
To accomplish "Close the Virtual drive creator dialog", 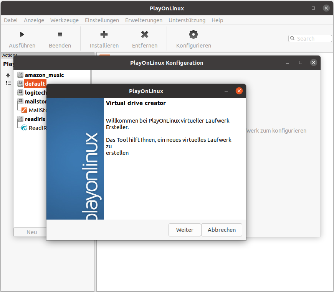I will coord(239,91).
